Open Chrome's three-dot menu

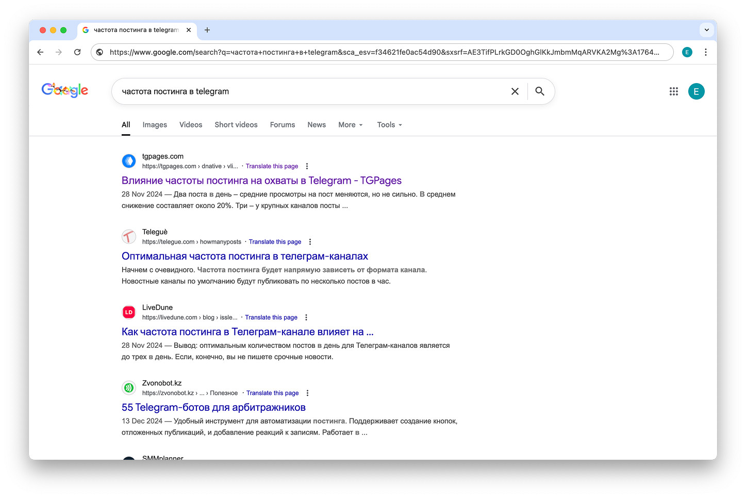706,52
